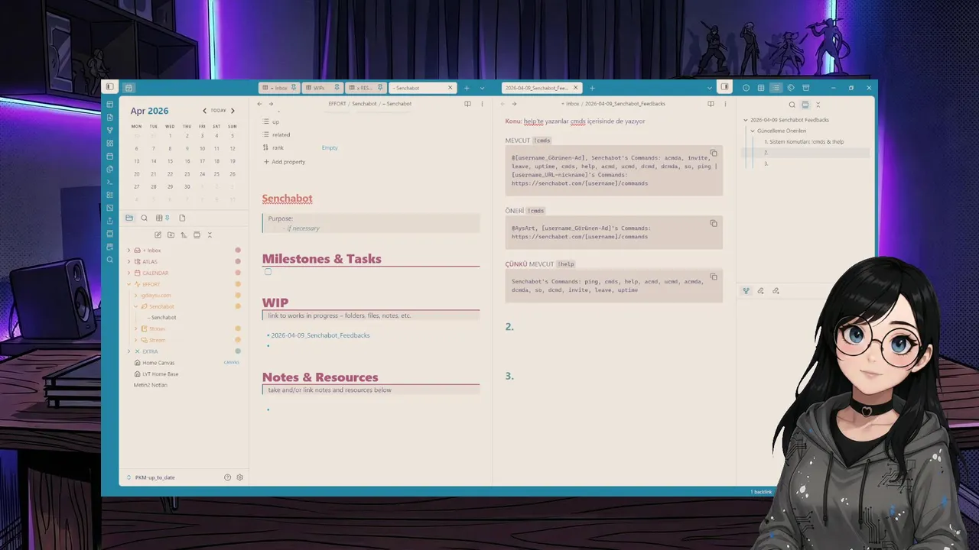This screenshot has height=550, width=979.
Task: Click the info icon in the right sidebar
Action: click(x=746, y=88)
